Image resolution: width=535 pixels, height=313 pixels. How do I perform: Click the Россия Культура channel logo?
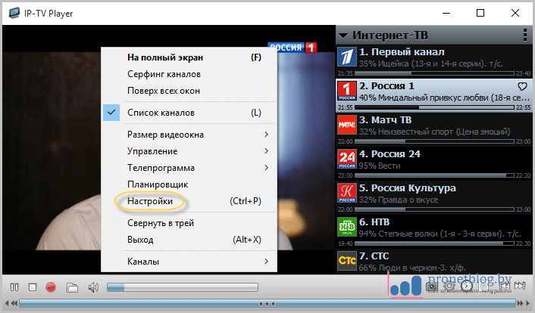[x=347, y=193]
